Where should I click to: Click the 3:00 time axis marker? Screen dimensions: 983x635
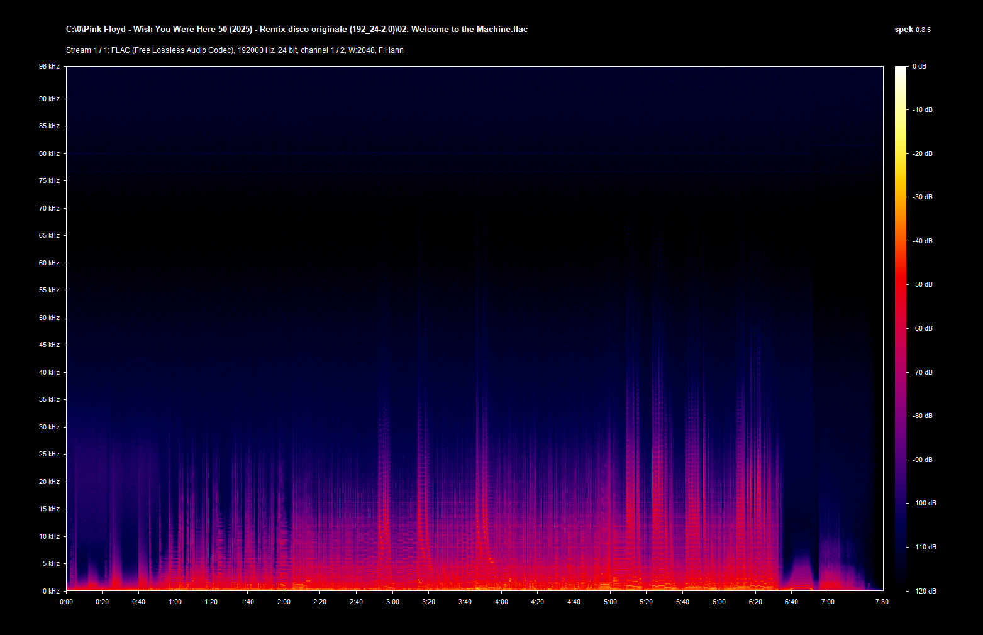[392, 602]
